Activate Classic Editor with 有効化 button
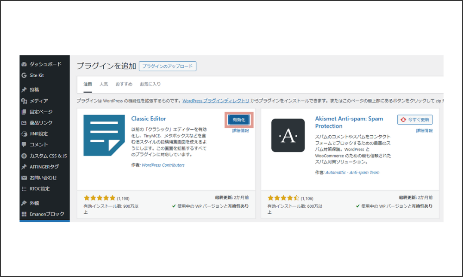 tap(239, 120)
